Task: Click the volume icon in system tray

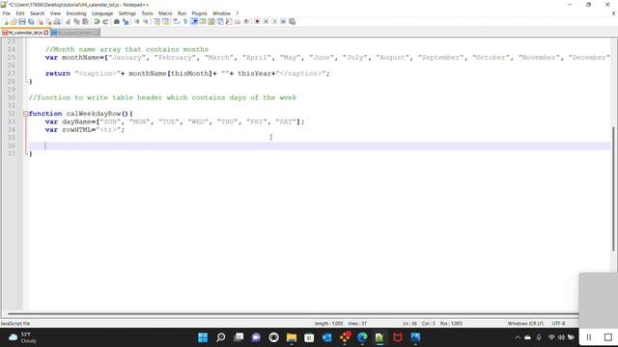Action: coord(561,337)
